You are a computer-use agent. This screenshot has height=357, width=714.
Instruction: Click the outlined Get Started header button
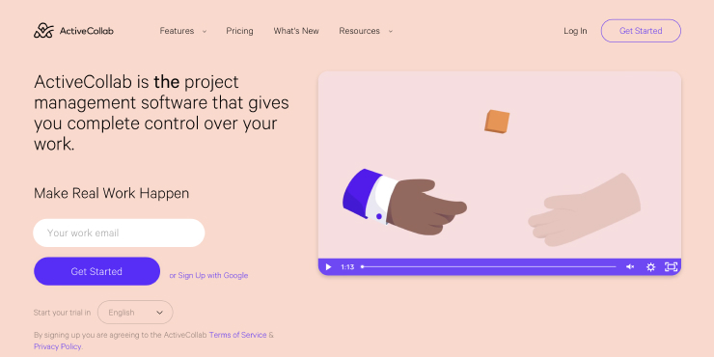(641, 31)
